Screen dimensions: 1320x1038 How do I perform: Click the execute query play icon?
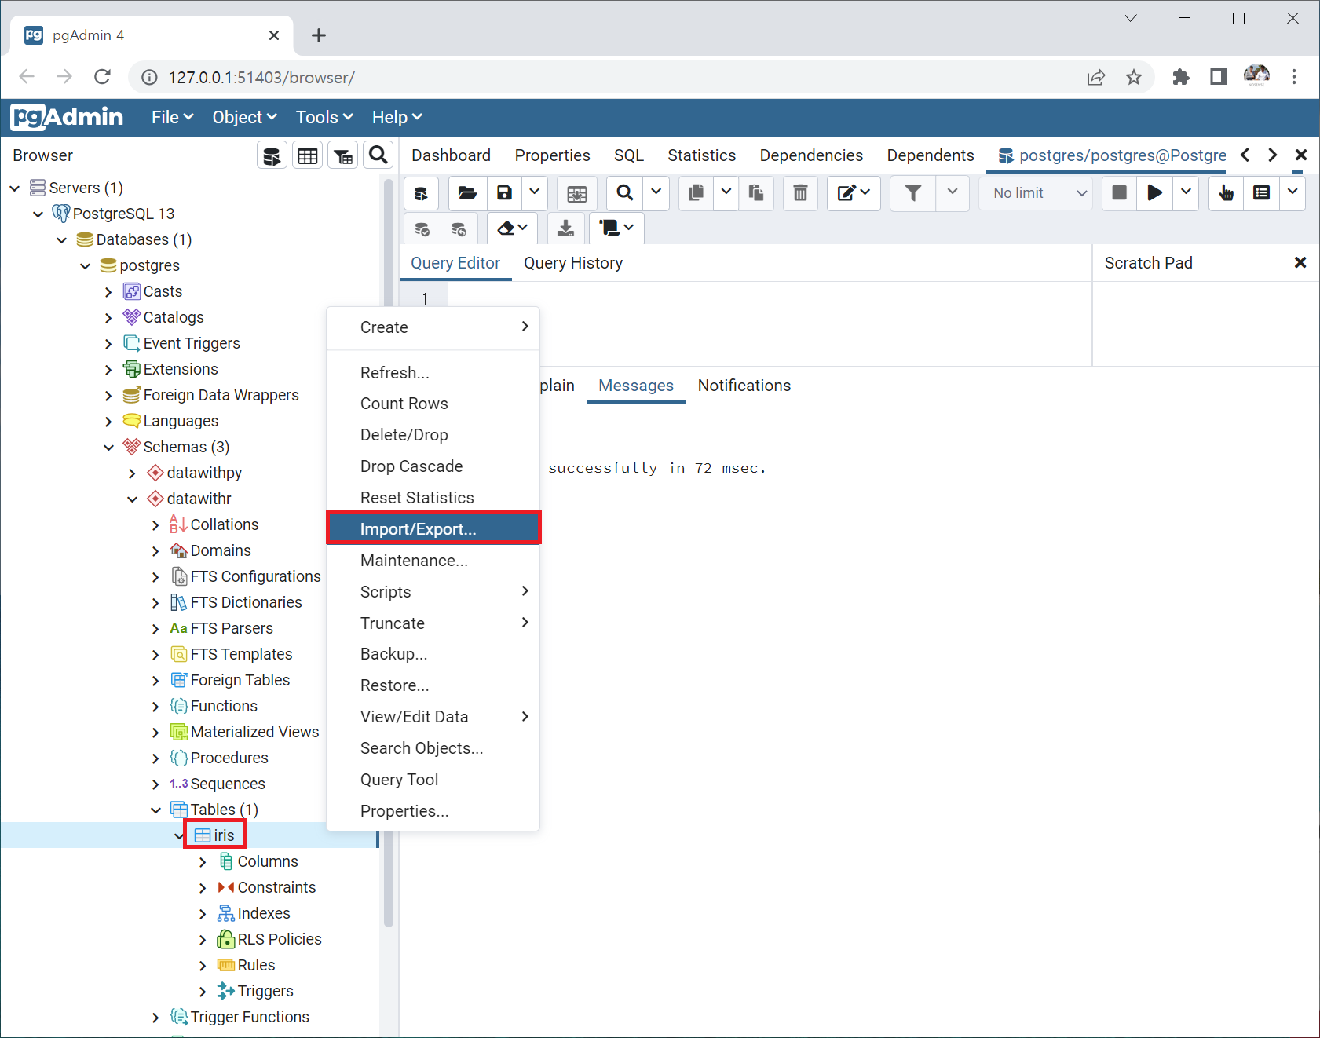[x=1155, y=193]
